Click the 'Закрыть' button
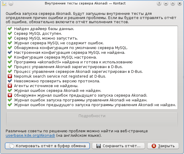The height and width of the screenshot is (154, 184). (163, 146)
